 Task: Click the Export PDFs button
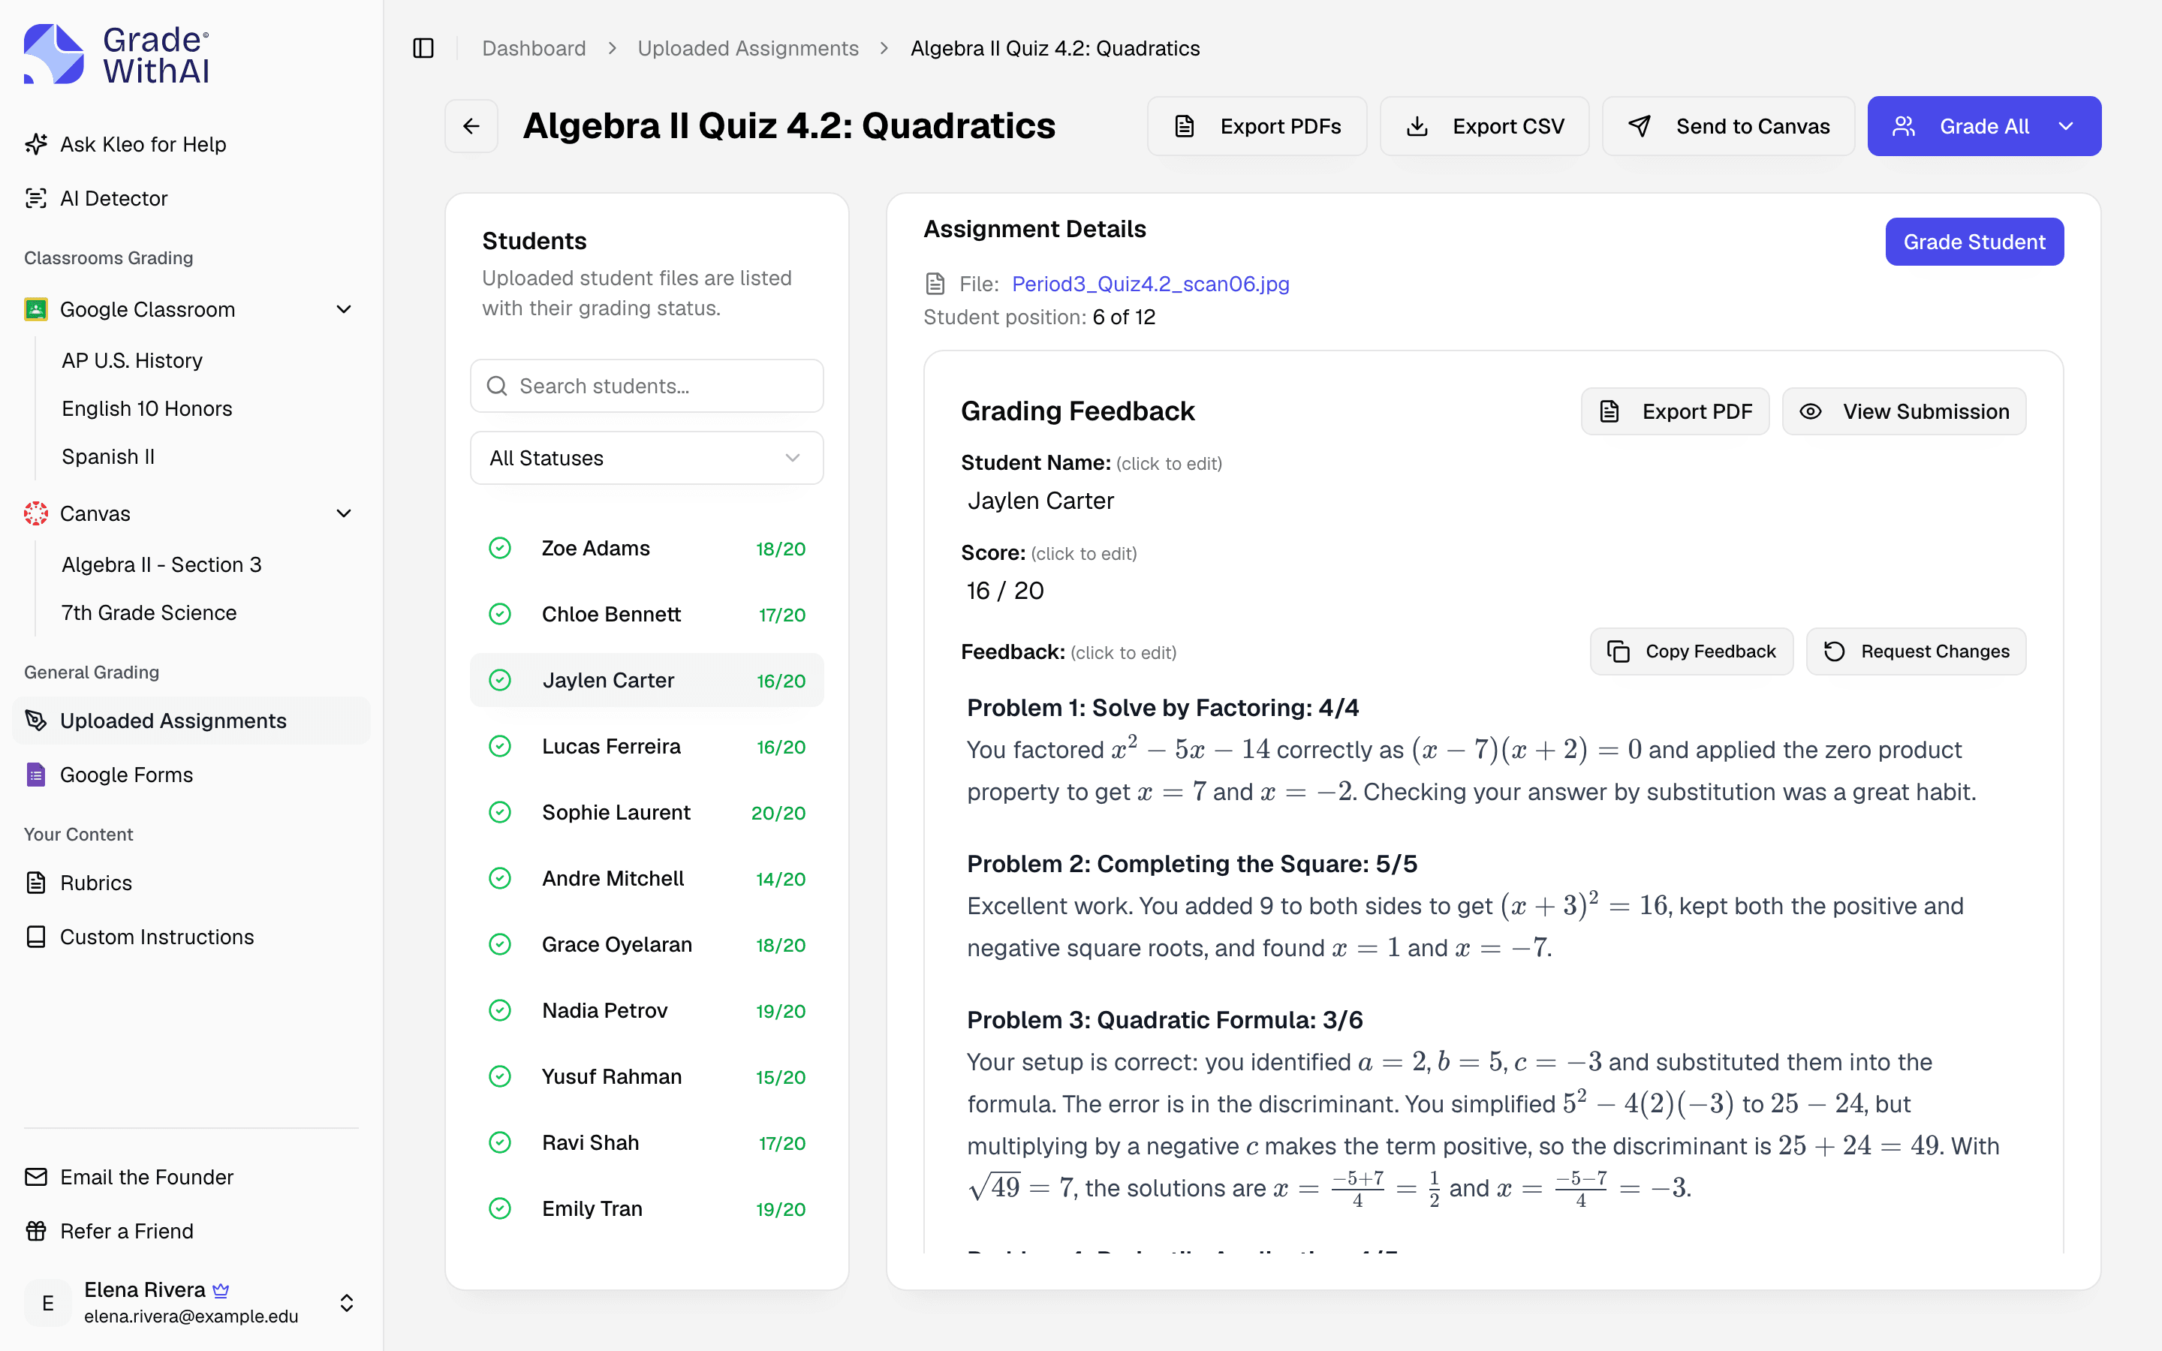[x=1257, y=126]
